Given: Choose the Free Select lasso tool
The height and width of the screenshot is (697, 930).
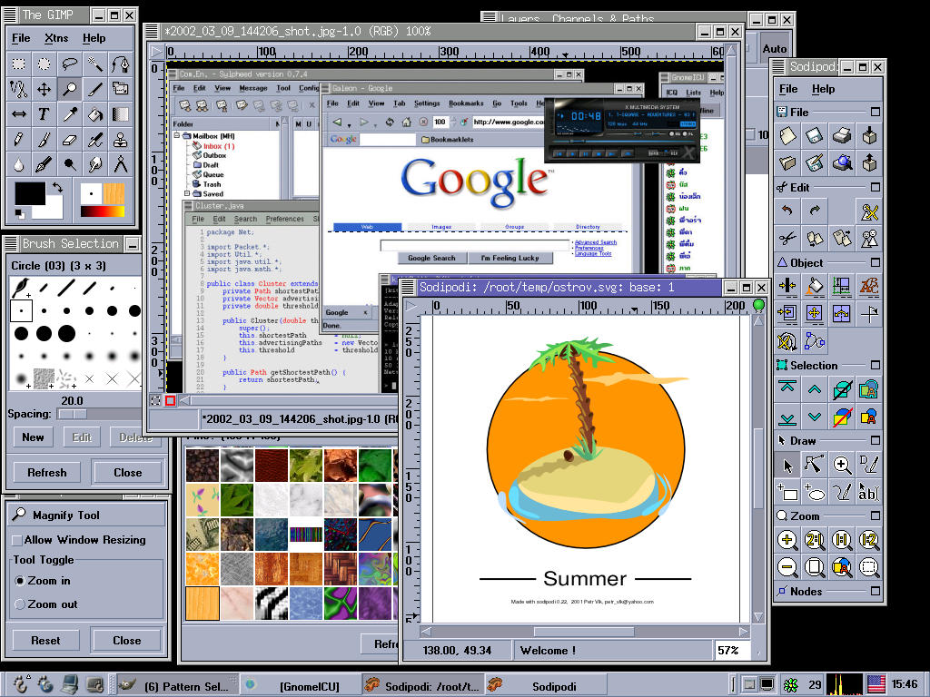Looking at the screenshot, I should click(x=69, y=64).
